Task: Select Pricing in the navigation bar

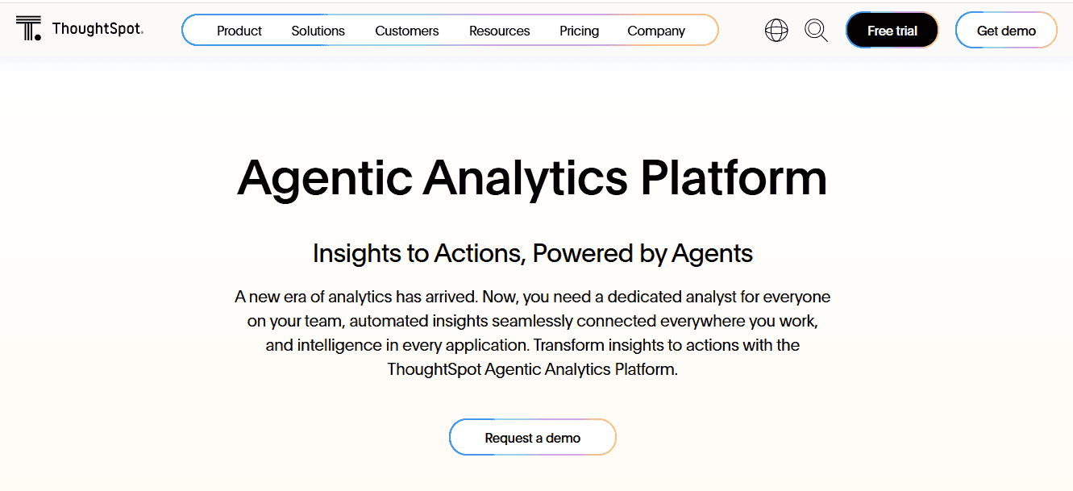Action: click(x=579, y=31)
